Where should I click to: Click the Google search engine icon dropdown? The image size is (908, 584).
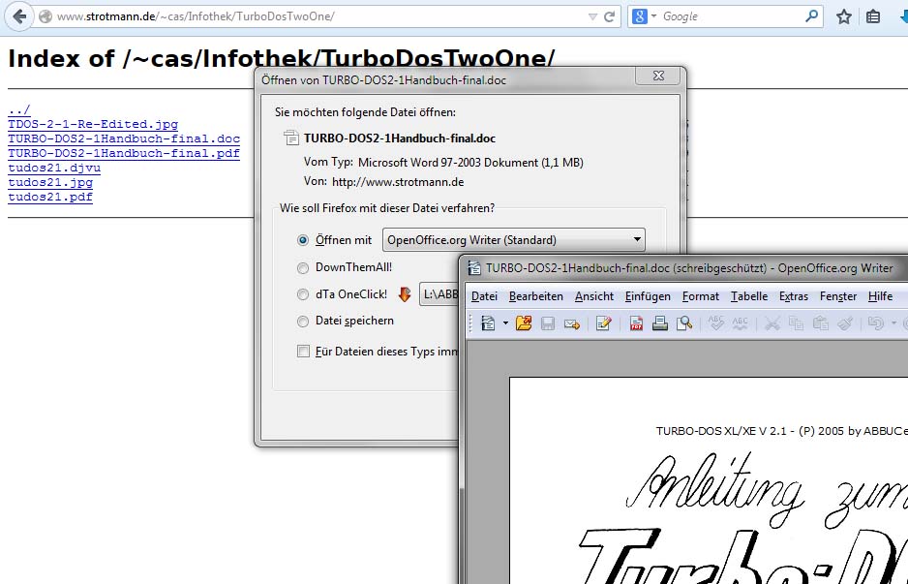pyautogui.click(x=644, y=16)
